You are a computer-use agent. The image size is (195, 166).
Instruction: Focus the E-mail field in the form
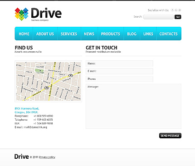[x=119, y=71]
